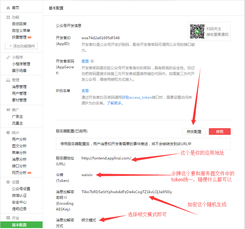Open 消息分析 in the sidebar
The height and width of the screenshot is (229, 245).
pos(19,159)
